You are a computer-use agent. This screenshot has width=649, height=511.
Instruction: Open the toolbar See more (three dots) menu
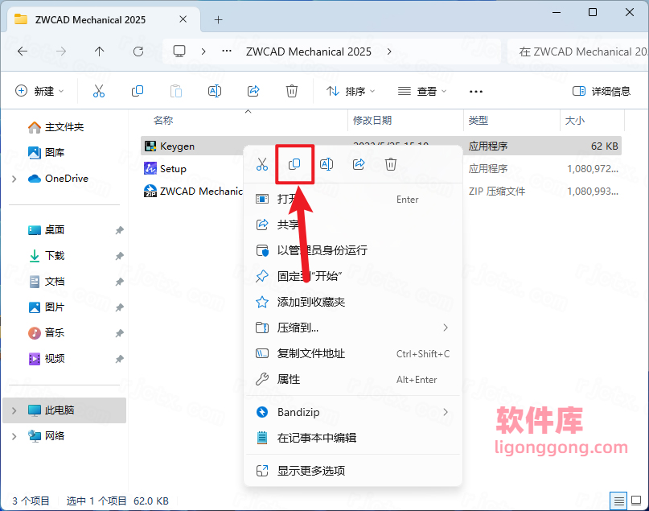pos(476,92)
